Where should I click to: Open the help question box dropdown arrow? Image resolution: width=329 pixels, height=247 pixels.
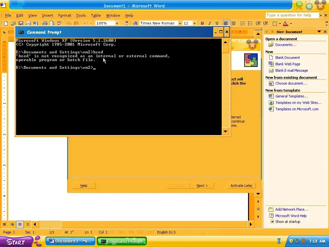click(x=320, y=15)
